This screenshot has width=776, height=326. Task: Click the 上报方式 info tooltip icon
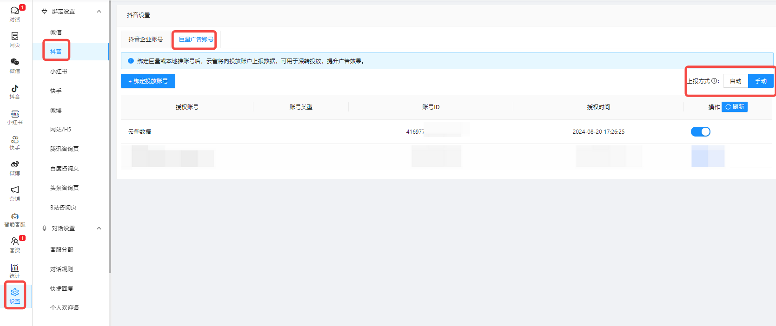point(714,81)
